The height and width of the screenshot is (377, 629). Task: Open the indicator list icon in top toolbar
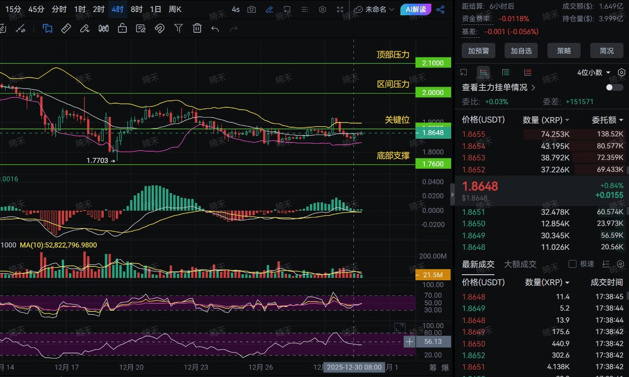[x=305, y=9]
